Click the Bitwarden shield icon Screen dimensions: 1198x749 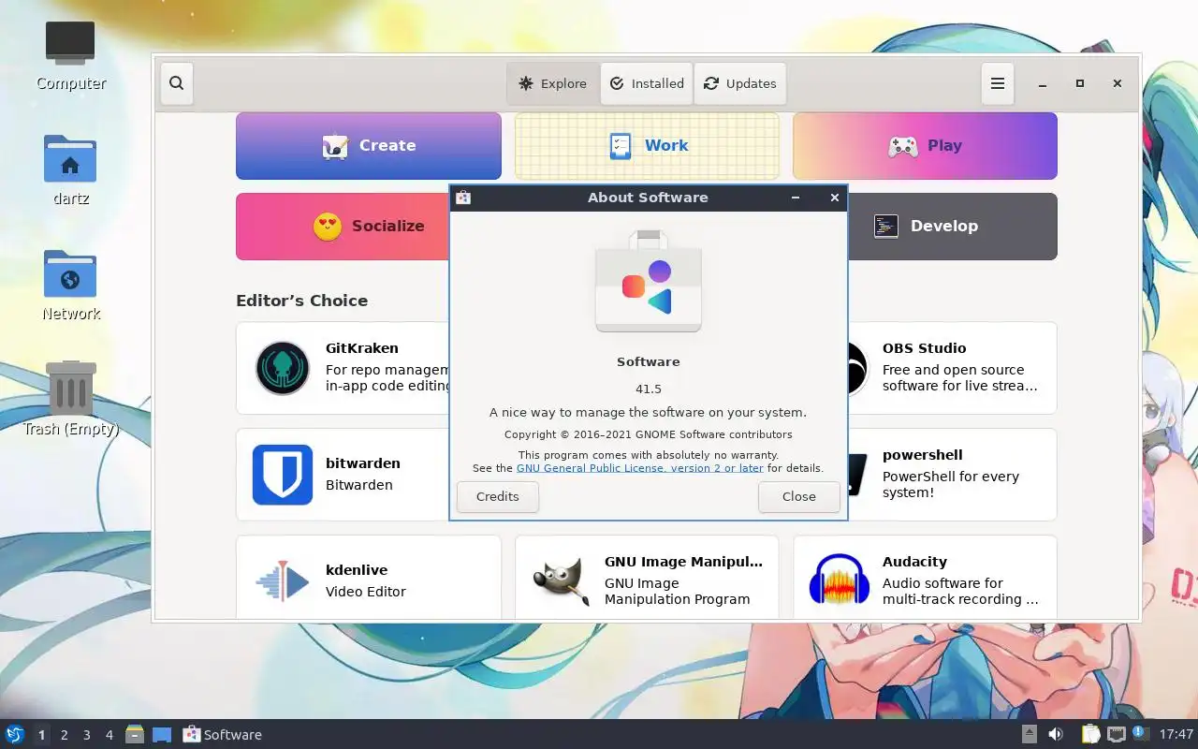click(x=283, y=474)
